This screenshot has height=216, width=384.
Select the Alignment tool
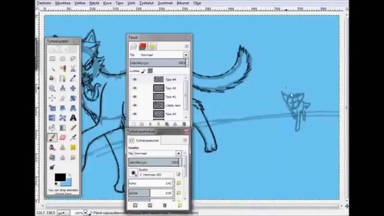click(x=52, y=98)
